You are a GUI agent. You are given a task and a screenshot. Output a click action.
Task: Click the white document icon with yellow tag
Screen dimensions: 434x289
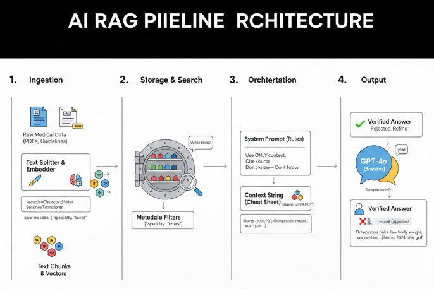click(71, 117)
